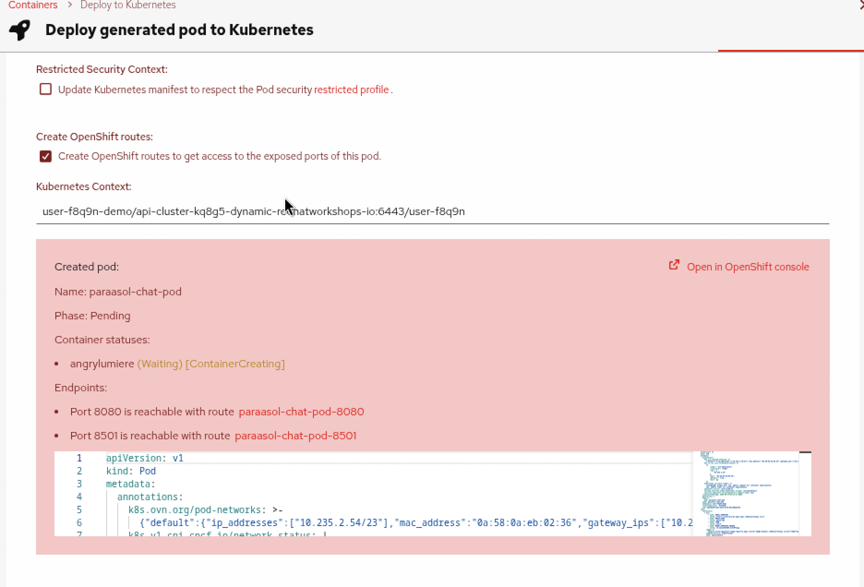This screenshot has width=864, height=587.
Task: Click the external link icon for OpenShift console
Action: pos(674,265)
